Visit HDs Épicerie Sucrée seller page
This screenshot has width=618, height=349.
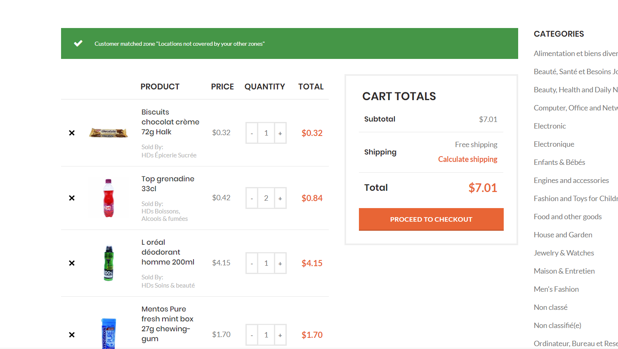[x=169, y=155]
